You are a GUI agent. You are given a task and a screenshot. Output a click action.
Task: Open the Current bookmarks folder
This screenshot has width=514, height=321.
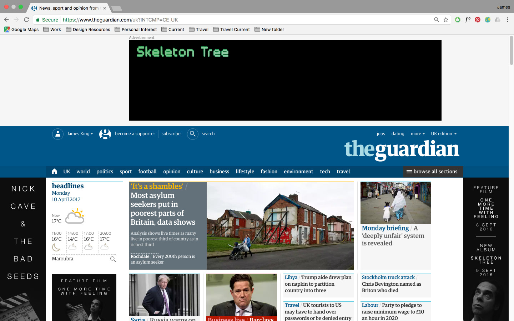point(173,30)
